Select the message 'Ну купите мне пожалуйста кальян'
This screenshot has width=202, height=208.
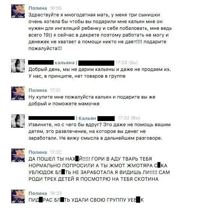pos(92,100)
